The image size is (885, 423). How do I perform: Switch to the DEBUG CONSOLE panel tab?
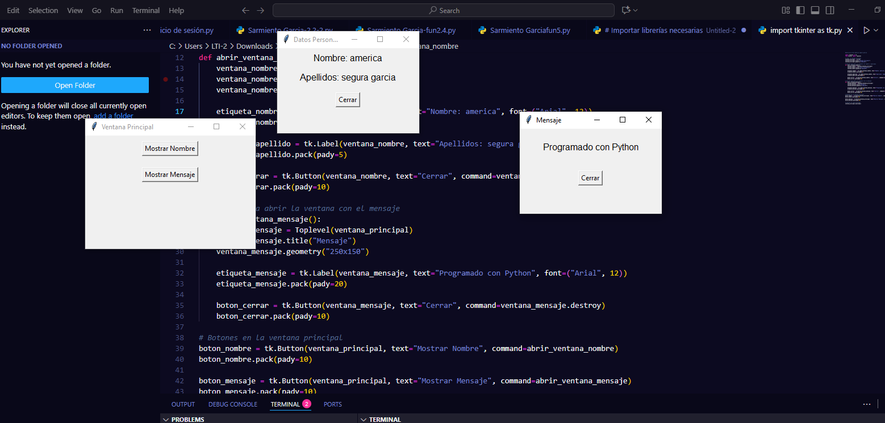[232, 404]
